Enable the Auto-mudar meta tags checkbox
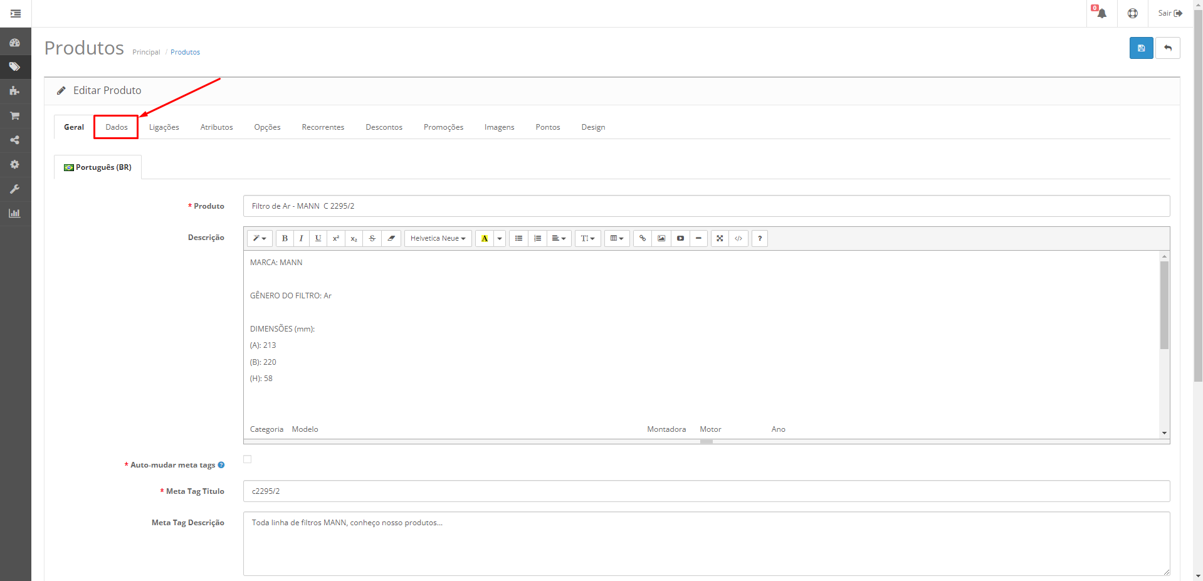This screenshot has height=581, width=1203. tap(248, 459)
